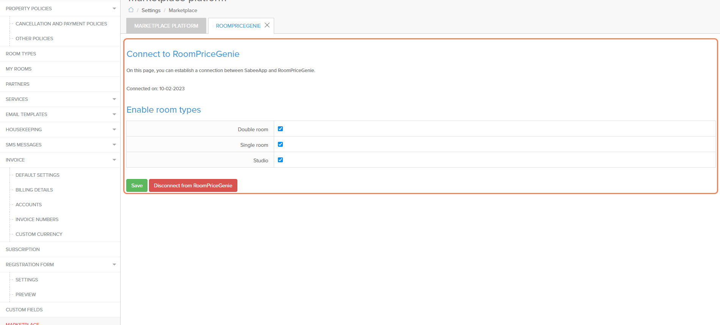The height and width of the screenshot is (325, 720).
Task: Click the Property Policies label
Action: point(29,8)
